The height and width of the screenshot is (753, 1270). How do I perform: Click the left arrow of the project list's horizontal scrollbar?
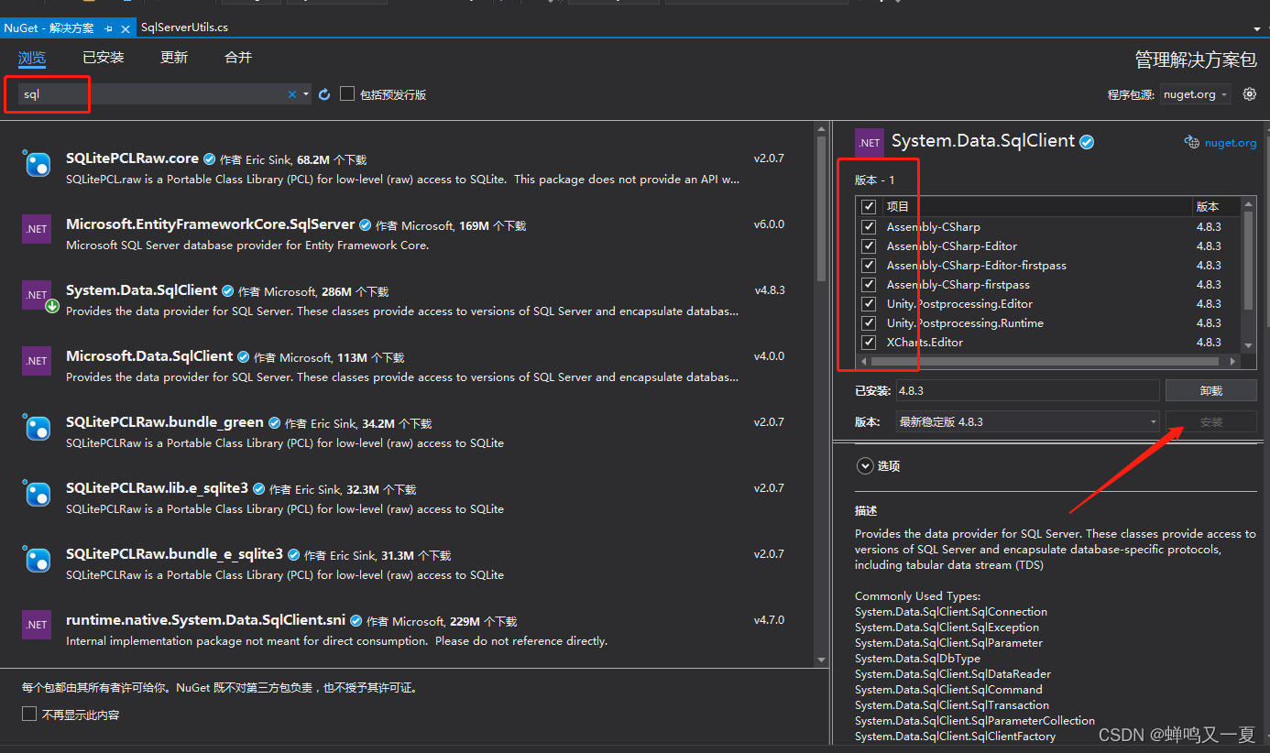(864, 361)
